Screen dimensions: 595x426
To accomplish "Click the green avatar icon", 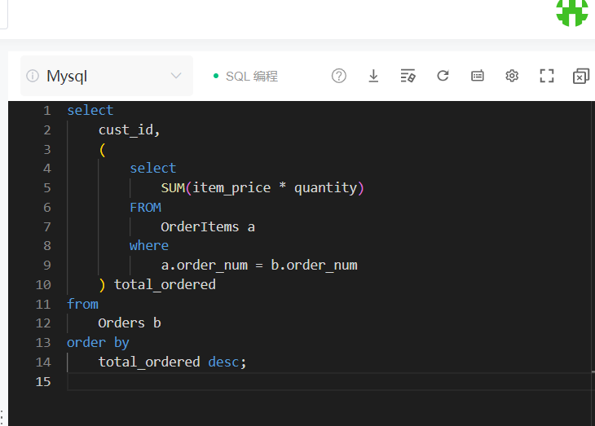I will tap(572, 12).
